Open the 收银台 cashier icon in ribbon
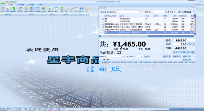The height and width of the screenshot is (111, 204). tap(3, 9)
